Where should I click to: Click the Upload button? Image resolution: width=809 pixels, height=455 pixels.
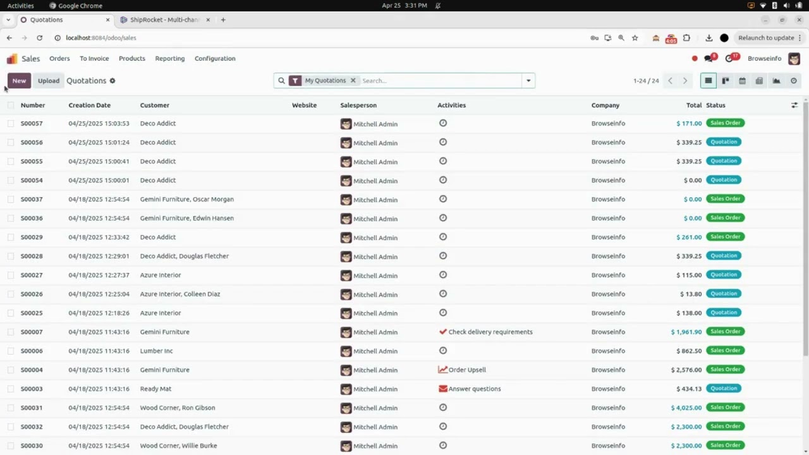click(49, 81)
